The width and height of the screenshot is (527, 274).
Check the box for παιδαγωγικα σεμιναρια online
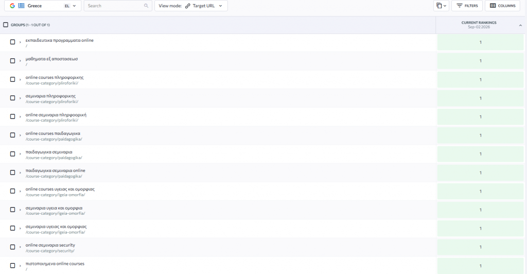[x=12, y=173]
